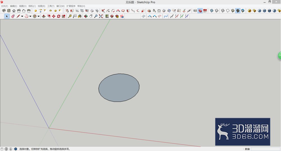Expand the Circle tool dropdown arrow

click(38, 16)
